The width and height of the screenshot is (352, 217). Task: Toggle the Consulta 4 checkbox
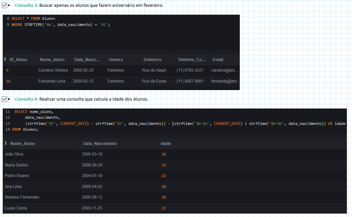[4, 99]
